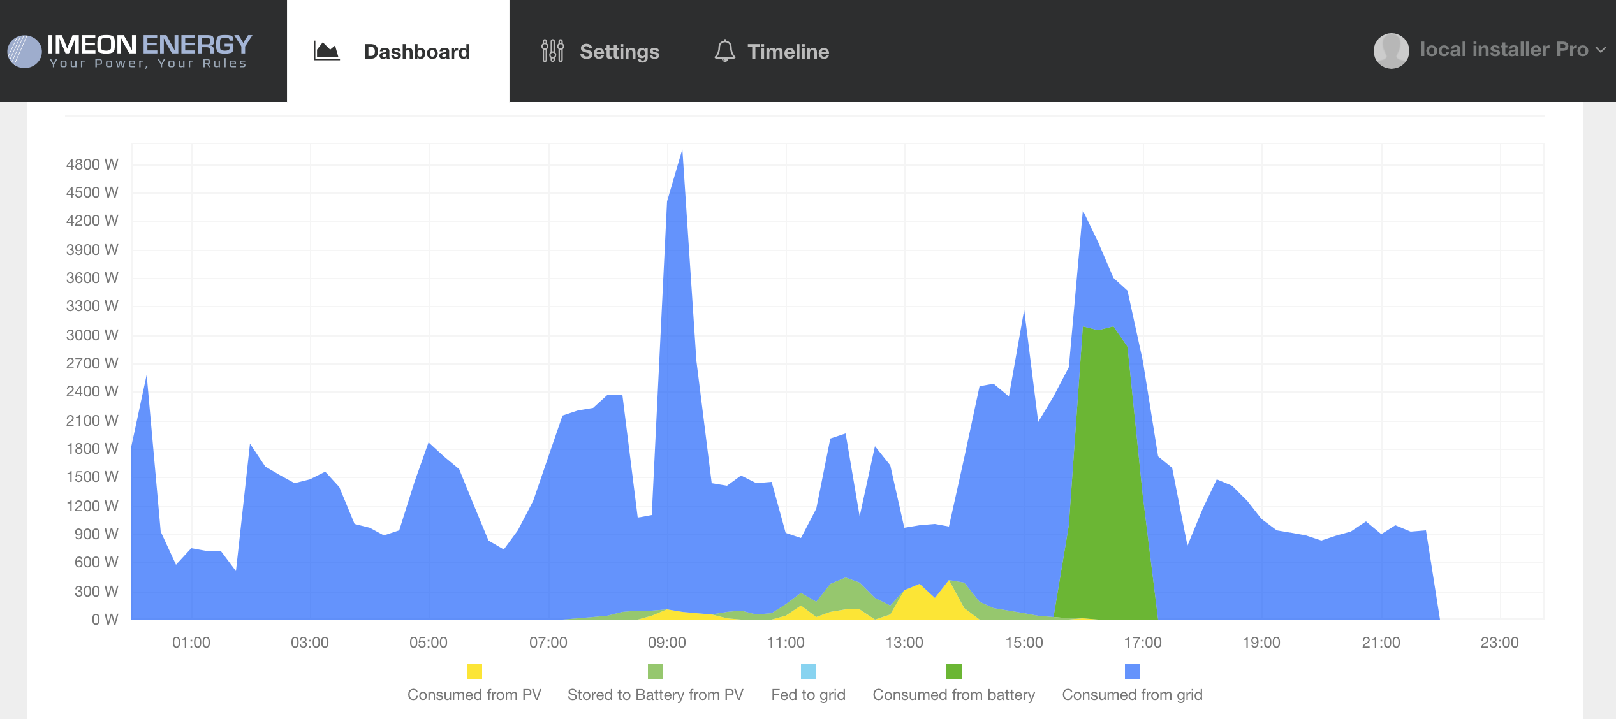This screenshot has width=1616, height=719.
Task: Toggle Stored to Battery from PV swatch
Action: tap(655, 672)
